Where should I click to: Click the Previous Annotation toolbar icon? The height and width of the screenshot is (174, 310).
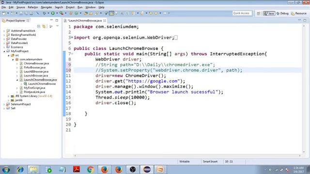(x=142, y=13)
